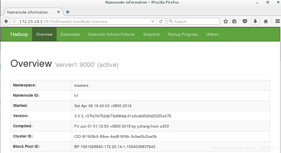Show your bookmarks list icon
281x153 pixels.
(x=234, y=22)
